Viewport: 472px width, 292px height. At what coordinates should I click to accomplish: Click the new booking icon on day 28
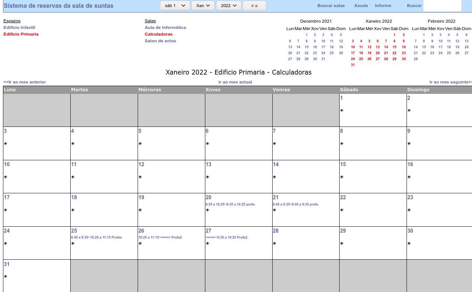click(274, 243)
